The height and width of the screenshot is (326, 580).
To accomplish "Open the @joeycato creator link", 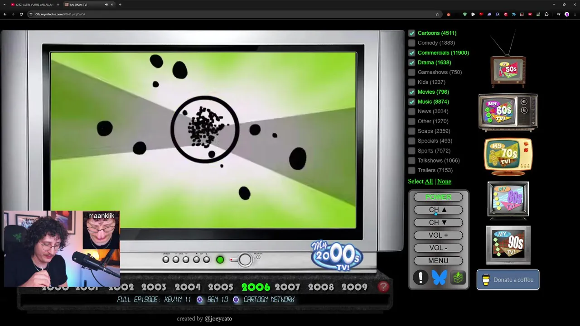I will point(218,318).
